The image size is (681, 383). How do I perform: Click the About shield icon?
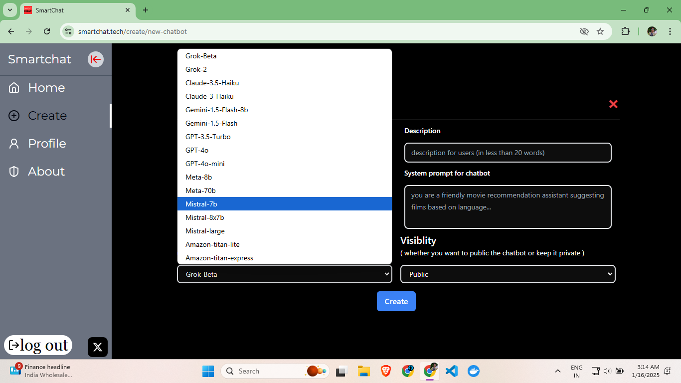pyautogui.click(x=14, y=172)
